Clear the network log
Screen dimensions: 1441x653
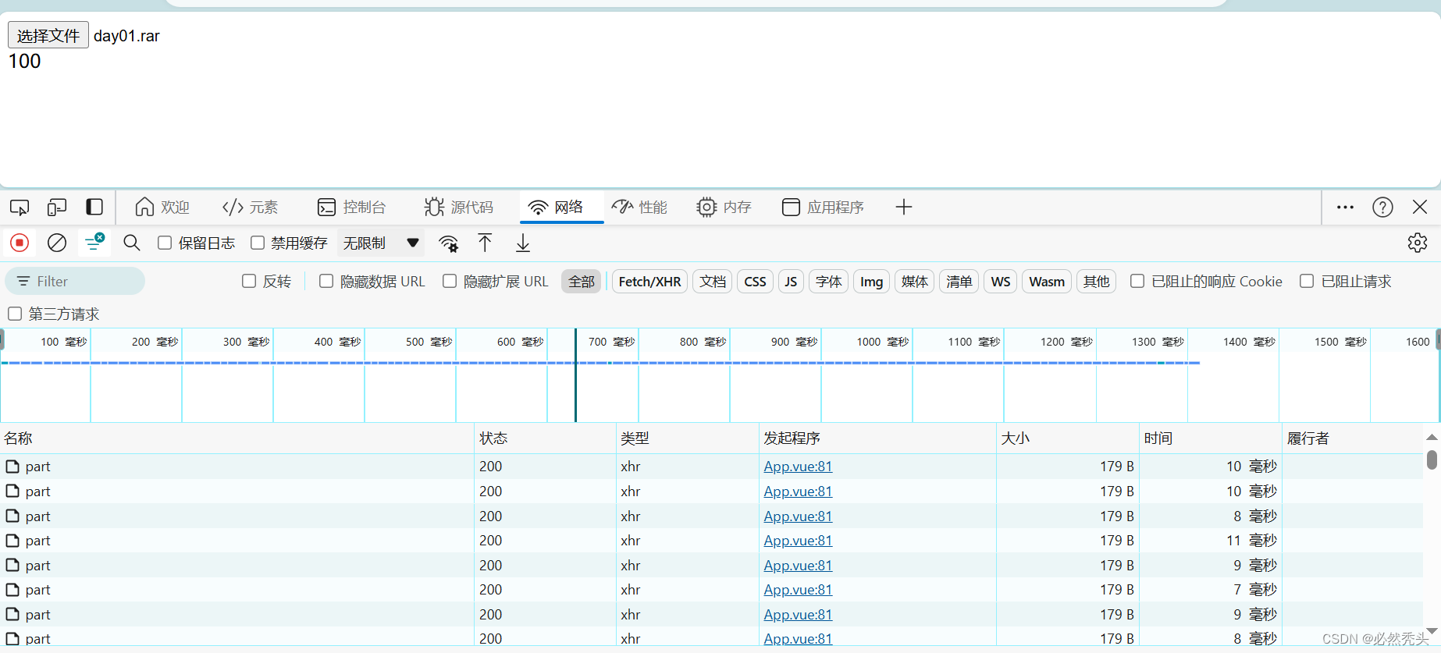57,243
